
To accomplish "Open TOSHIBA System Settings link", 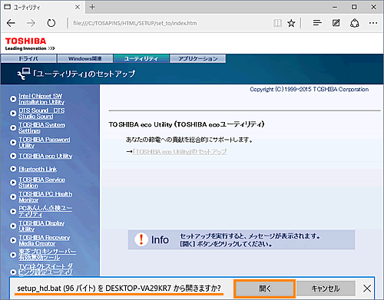I will coord(41,128).
